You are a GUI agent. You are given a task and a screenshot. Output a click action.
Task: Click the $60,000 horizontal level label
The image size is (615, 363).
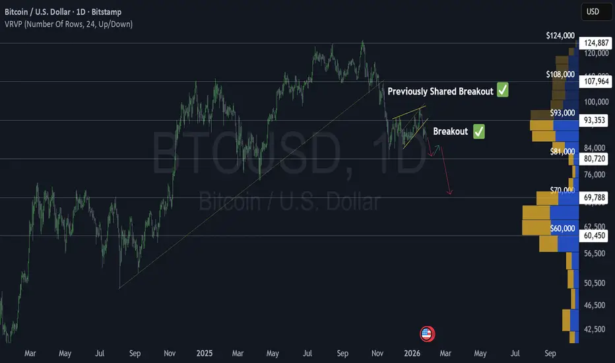pyautogui.click(x=562, y=228)
